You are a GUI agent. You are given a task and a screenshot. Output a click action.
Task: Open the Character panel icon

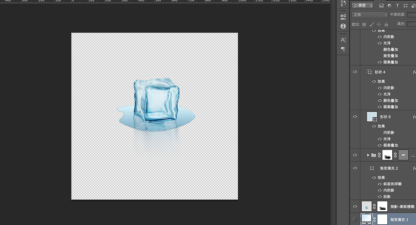point(343,40)
